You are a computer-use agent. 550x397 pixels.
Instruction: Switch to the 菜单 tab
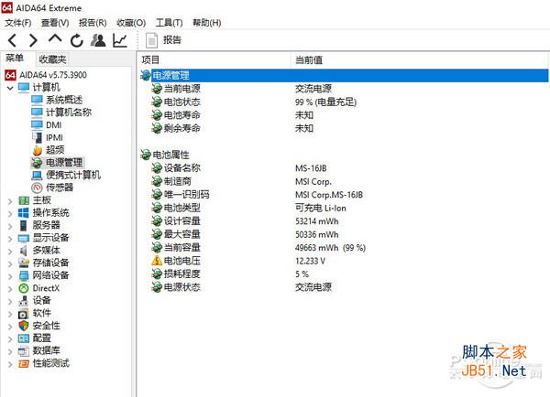pyautogui.click(x=15, y=59)
